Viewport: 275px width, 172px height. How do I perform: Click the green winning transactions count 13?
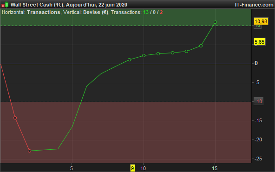click(146, 12)
